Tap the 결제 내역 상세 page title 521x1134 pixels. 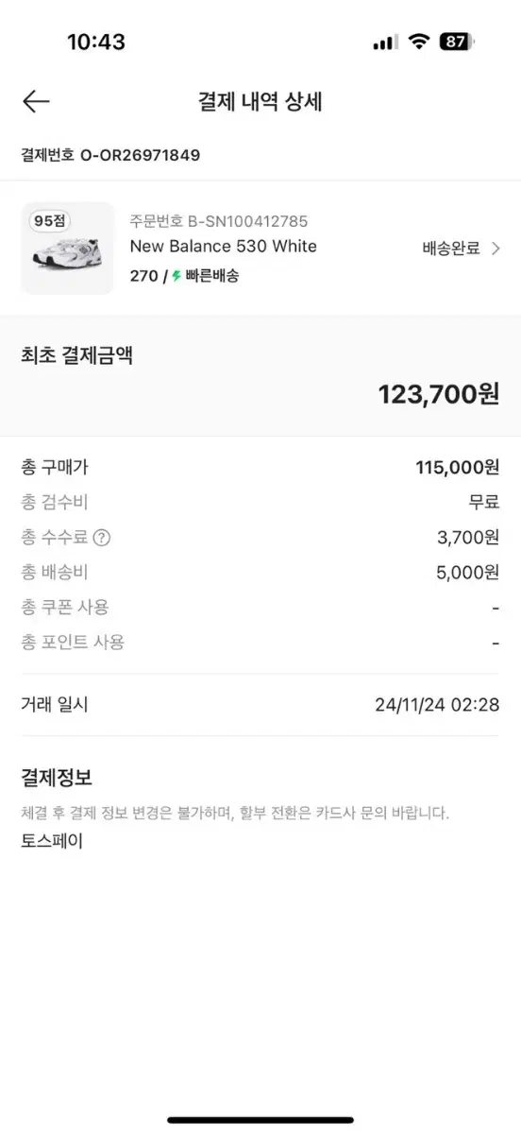pyautogui.click(x=260, y=102)
